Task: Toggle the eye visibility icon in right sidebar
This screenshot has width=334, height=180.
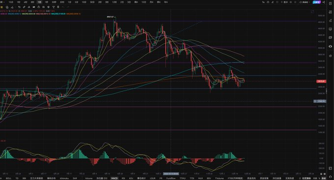Action: click(331, 46)
